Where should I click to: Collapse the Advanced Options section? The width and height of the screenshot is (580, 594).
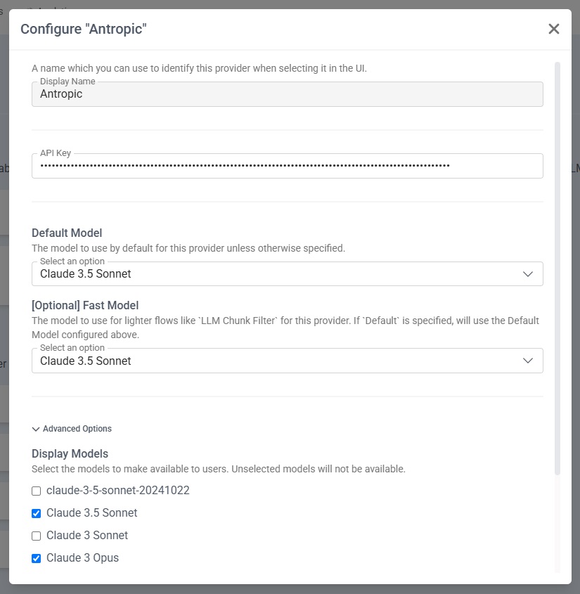[77, 429]
